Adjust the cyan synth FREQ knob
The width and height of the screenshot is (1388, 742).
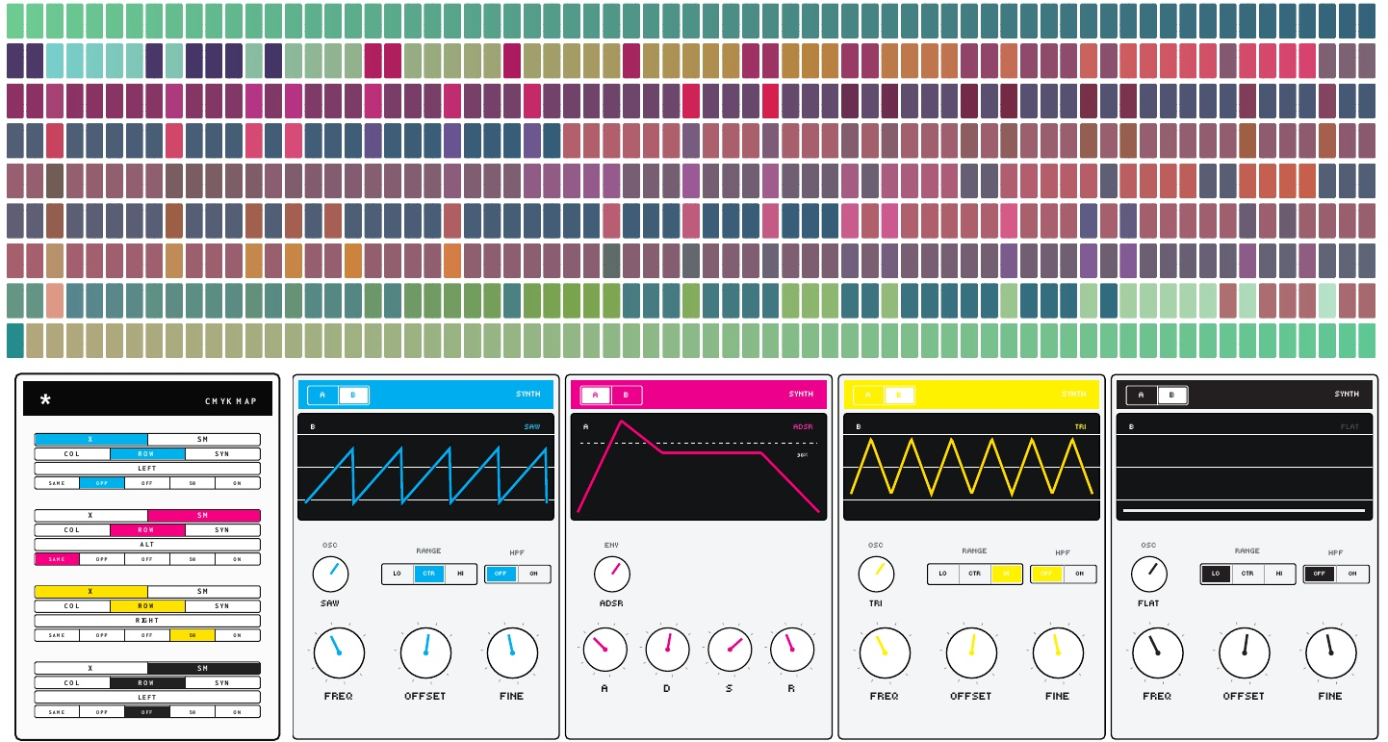click(x=339, y=652)
